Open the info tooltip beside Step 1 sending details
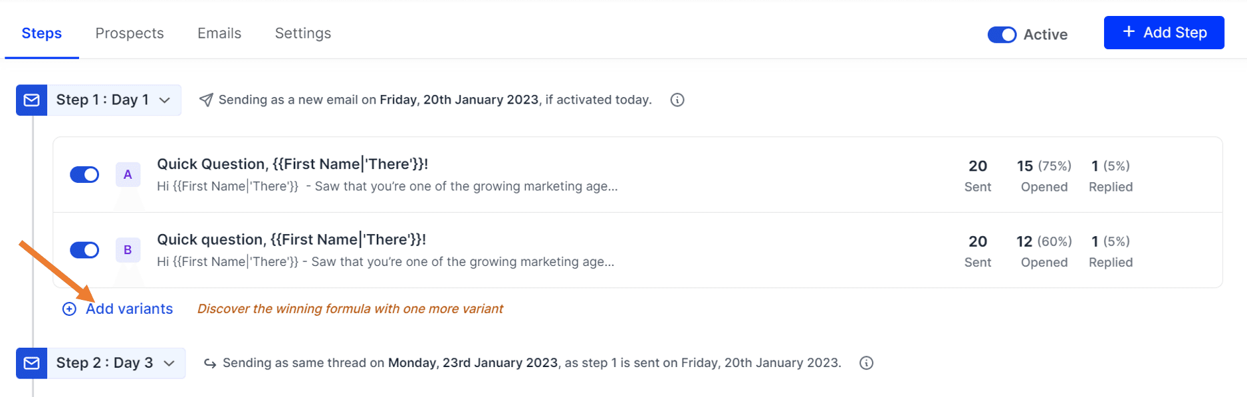The width and height of the screenshot is (1247, 397). (x=677, y=100)
